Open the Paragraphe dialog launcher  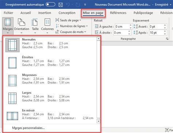[167, 39]
